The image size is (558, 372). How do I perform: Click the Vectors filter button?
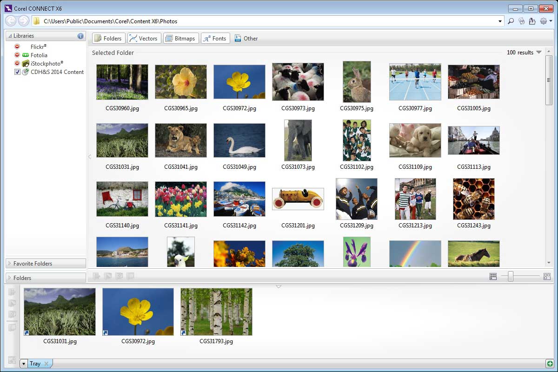(144, 38)
